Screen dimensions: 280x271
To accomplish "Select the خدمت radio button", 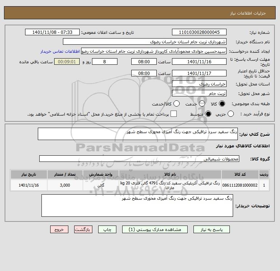I will tap(202, 104).
